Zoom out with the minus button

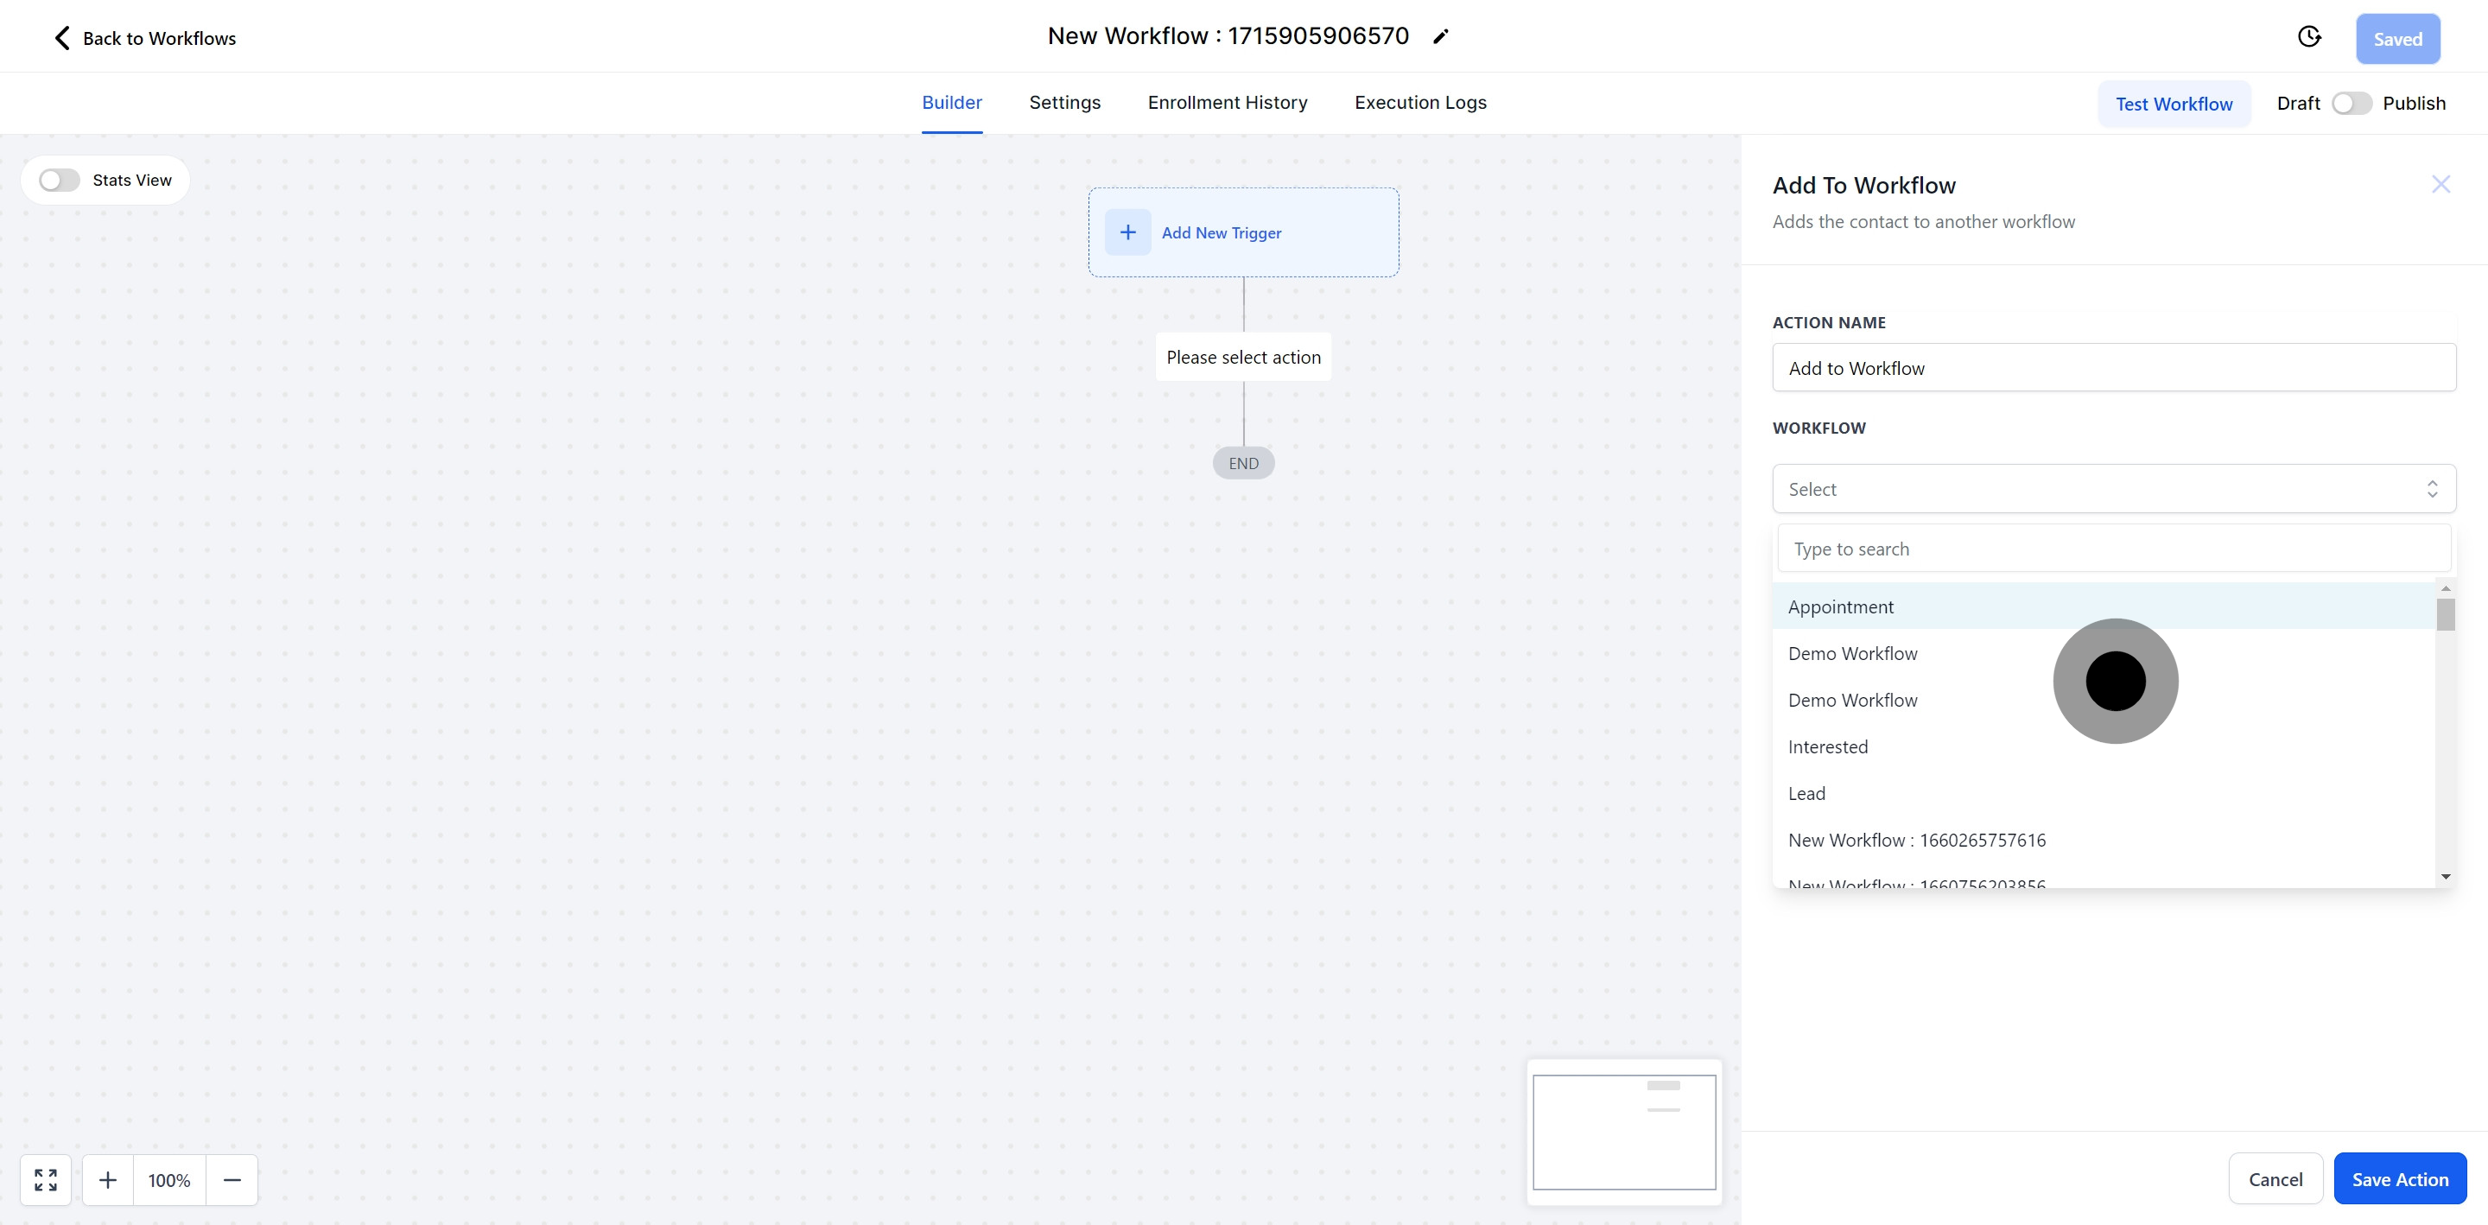232,1179
